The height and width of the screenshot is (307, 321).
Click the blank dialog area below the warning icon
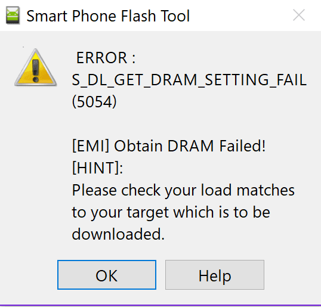click(x=35, y=163)
